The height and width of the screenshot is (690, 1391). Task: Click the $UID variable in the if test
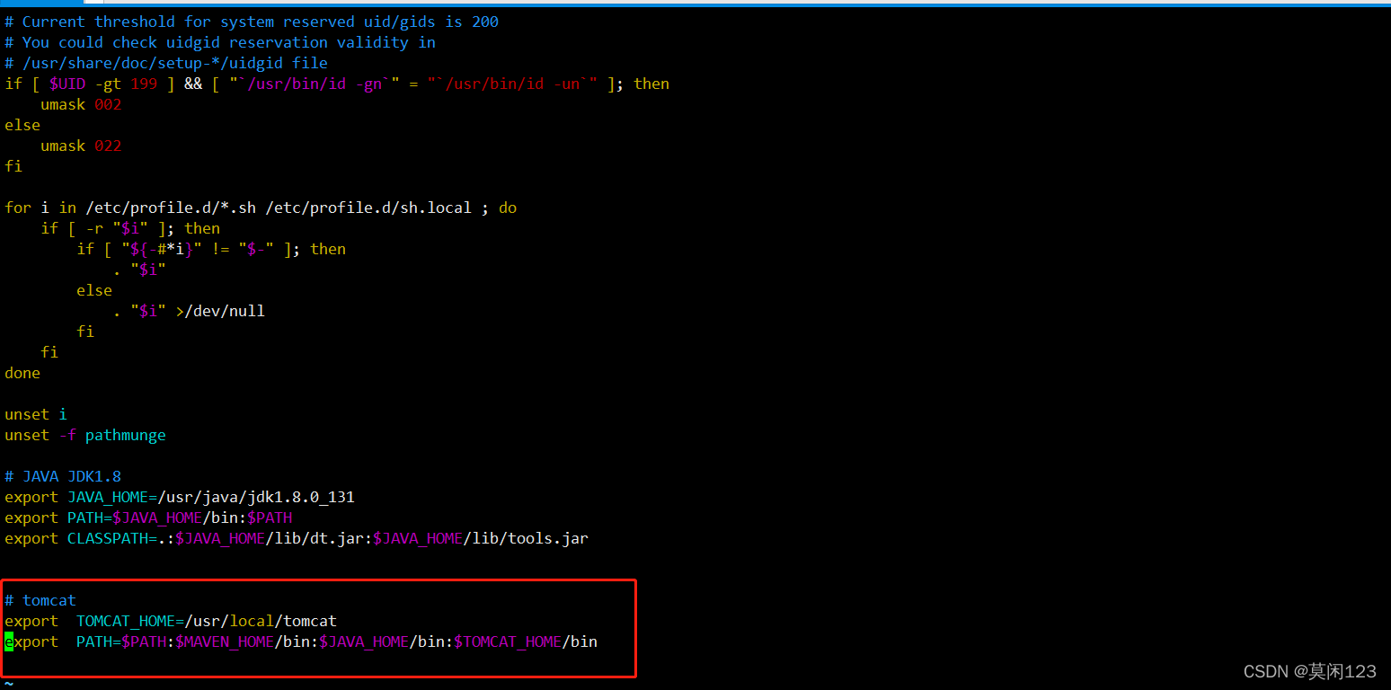click(x=67, y=84)
